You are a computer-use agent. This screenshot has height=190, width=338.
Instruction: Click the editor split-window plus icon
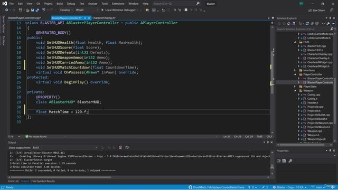pos(272,23)
